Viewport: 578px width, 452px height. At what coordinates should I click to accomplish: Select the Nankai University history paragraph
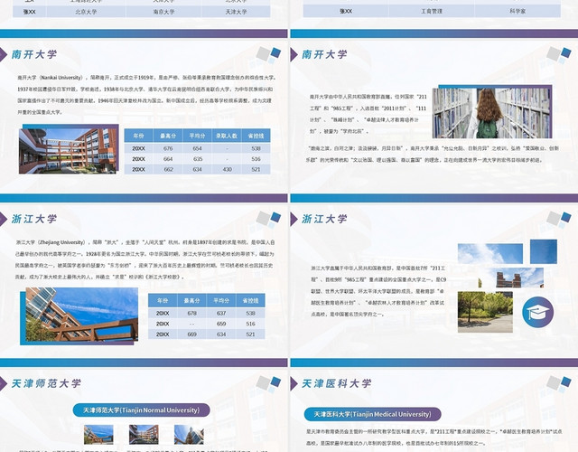click(x=146, y=94)
